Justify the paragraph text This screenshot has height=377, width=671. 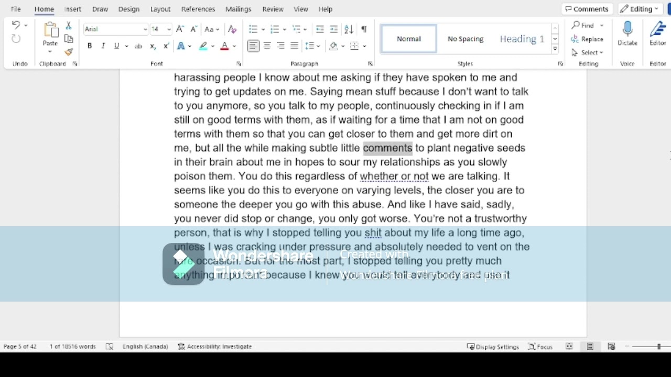click(295, 46)
